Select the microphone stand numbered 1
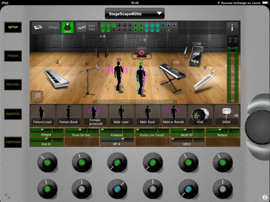Screen dimensions: 270x202 tap(88, 79)
